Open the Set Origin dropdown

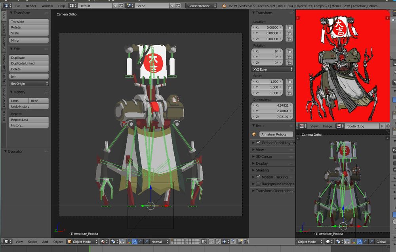click(29, 84)
